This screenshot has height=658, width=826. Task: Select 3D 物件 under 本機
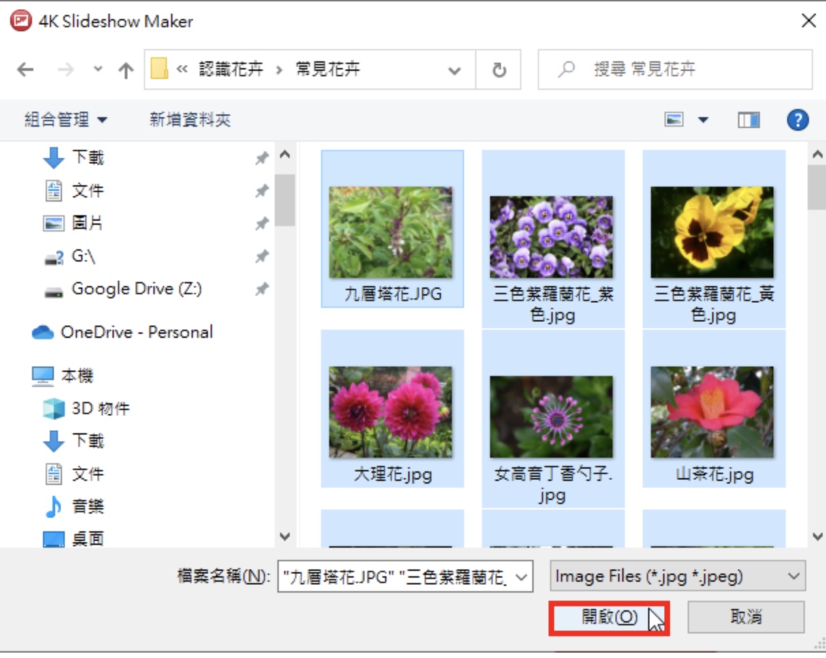100,409
